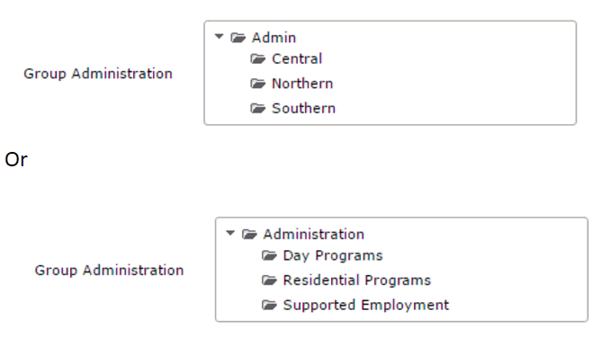The width and height of the screenshot is (602, 338).
Task: Select the Supported Employment group
Action: pos(366,306)
